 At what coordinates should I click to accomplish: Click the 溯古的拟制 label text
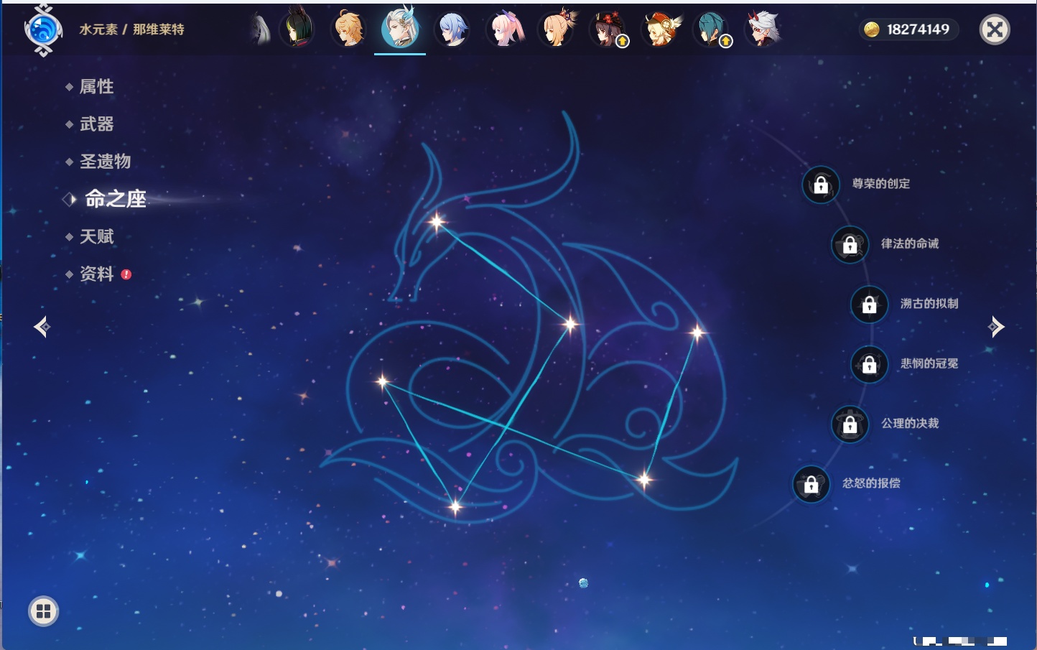point(929,303)
